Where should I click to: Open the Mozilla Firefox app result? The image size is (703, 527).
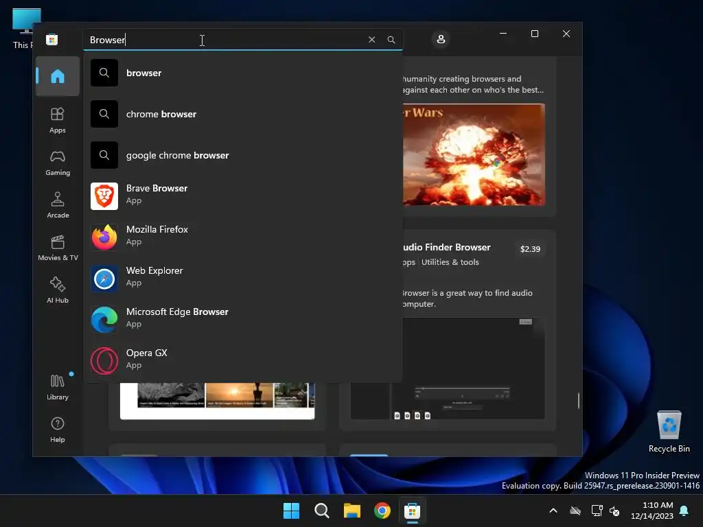tap(242, 237)
